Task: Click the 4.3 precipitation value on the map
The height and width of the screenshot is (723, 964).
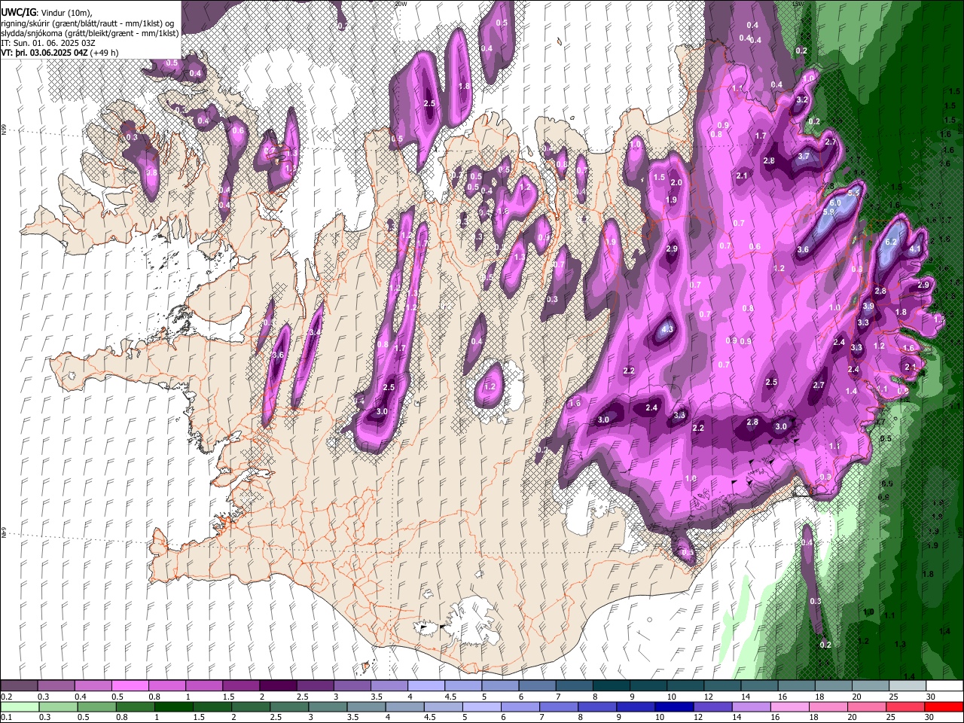Action: click(667, 329)
